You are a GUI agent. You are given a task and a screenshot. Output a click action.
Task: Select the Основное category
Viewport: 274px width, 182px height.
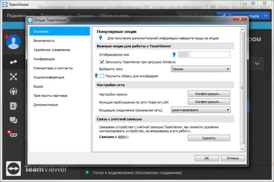click(60, 31)
